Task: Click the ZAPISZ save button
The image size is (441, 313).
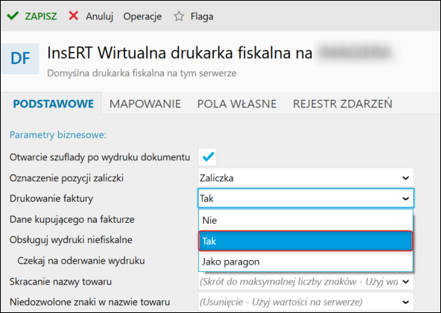Action: tap(41, 16)
